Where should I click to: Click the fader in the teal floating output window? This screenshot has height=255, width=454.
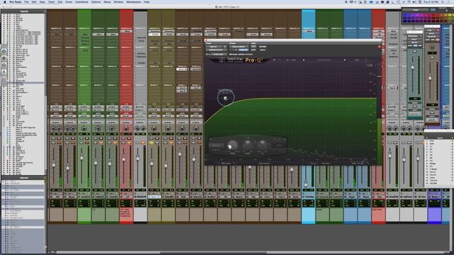pos(413,67)
